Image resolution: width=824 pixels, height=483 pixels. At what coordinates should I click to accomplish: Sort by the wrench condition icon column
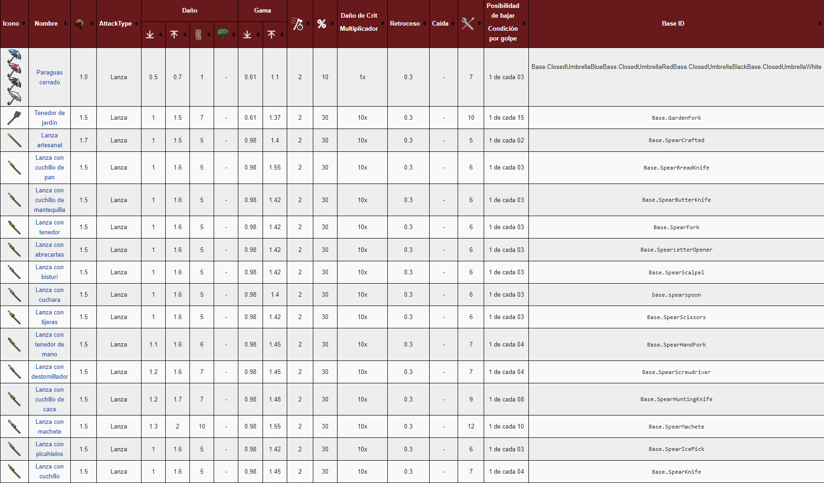tap(468, 24)
